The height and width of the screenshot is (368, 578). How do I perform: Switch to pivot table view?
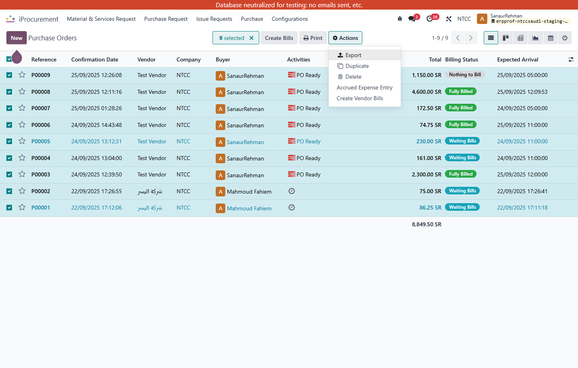(520, 38)
